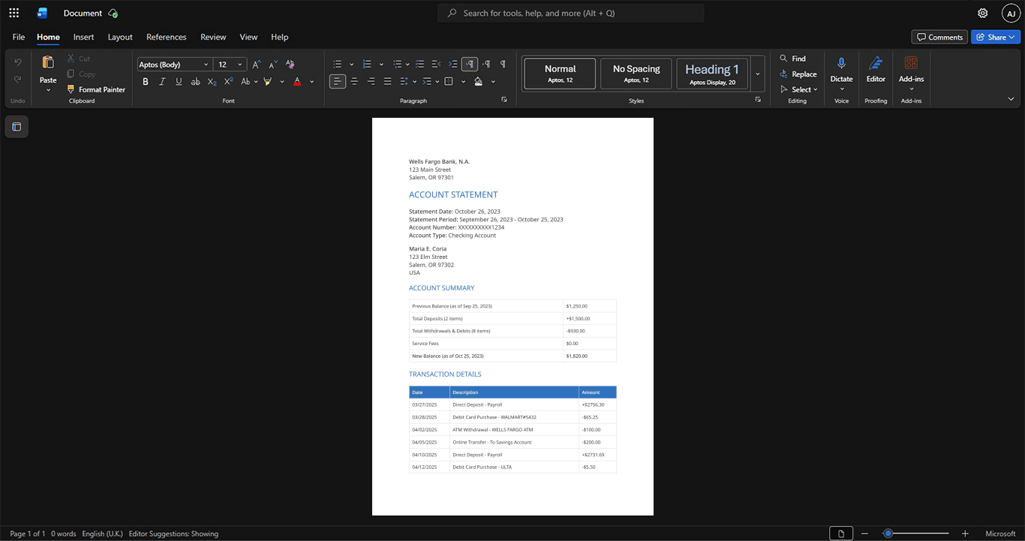Align text to the left
The width and height of the screenshot is (1025, 541).
click(x=338, y=81)
